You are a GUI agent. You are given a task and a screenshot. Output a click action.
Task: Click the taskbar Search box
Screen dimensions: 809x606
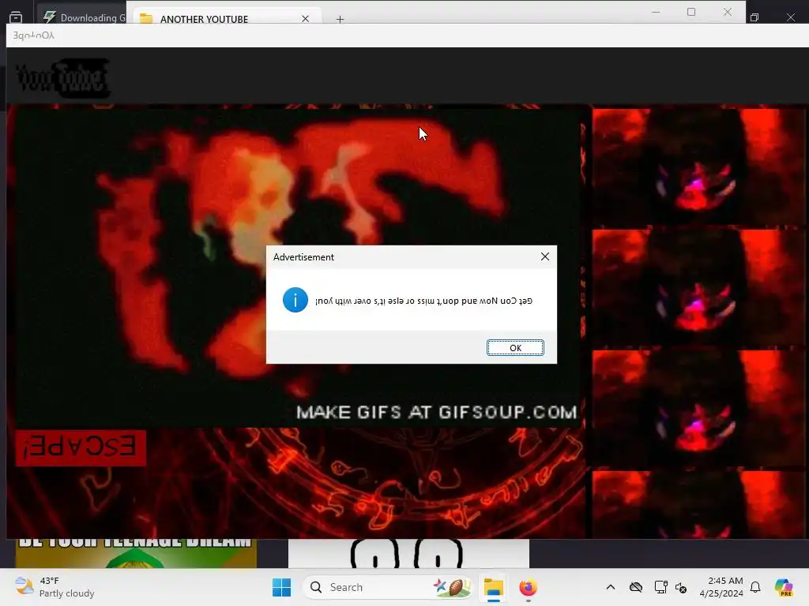[x=388, y=587]
